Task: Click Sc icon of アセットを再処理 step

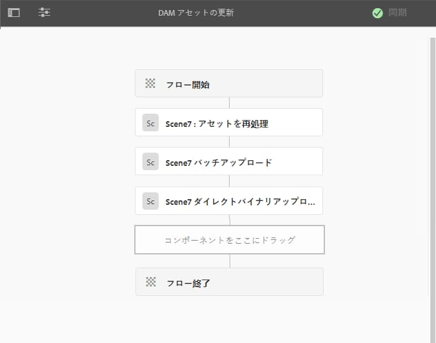Action: click(151, 122)
